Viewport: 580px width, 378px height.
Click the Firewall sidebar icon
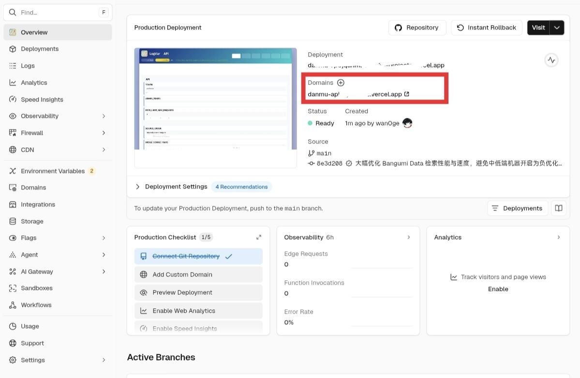point(13,132)
